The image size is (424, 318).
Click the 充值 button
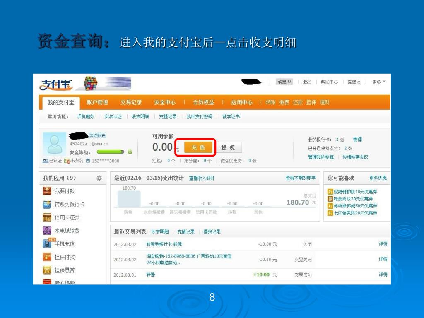coord(198,147)
